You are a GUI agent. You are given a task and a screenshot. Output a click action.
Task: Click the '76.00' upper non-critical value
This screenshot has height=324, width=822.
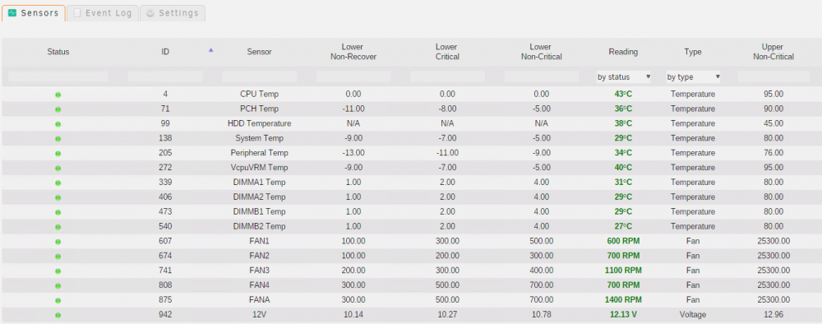pos(774,153)
